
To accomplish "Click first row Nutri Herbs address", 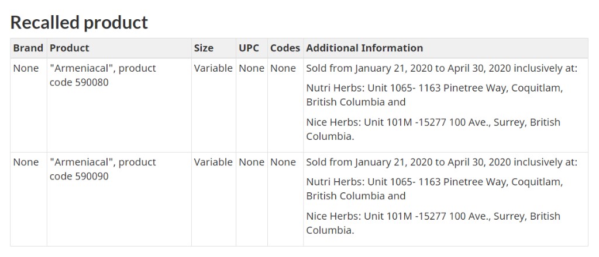I will pyautogui.click(x=435, y=95).
